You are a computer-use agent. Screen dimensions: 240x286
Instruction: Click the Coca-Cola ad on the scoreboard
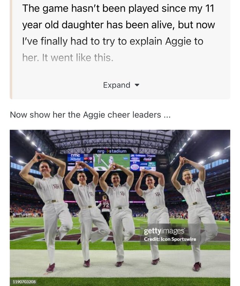tap(148, 159)
